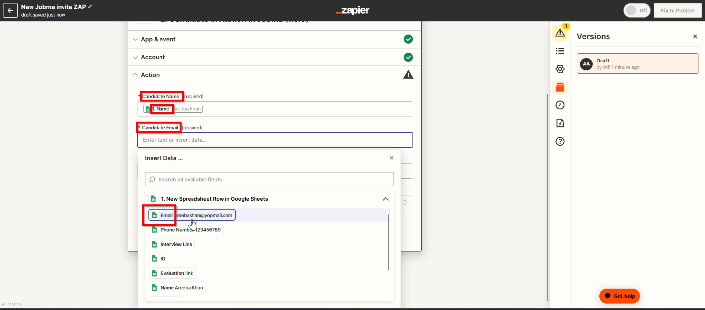The image size is (705, 310).
Task: Click the Zap editor vertical scrollbar
Action: 547,197
